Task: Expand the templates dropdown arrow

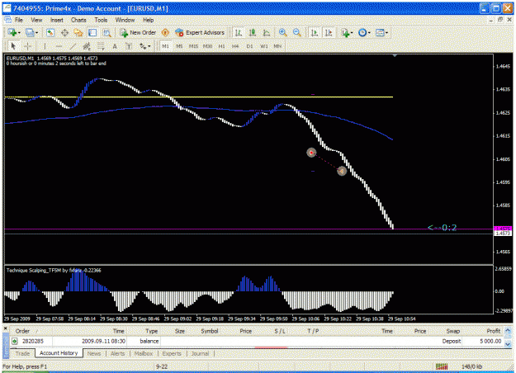Action: pos(386,32)
